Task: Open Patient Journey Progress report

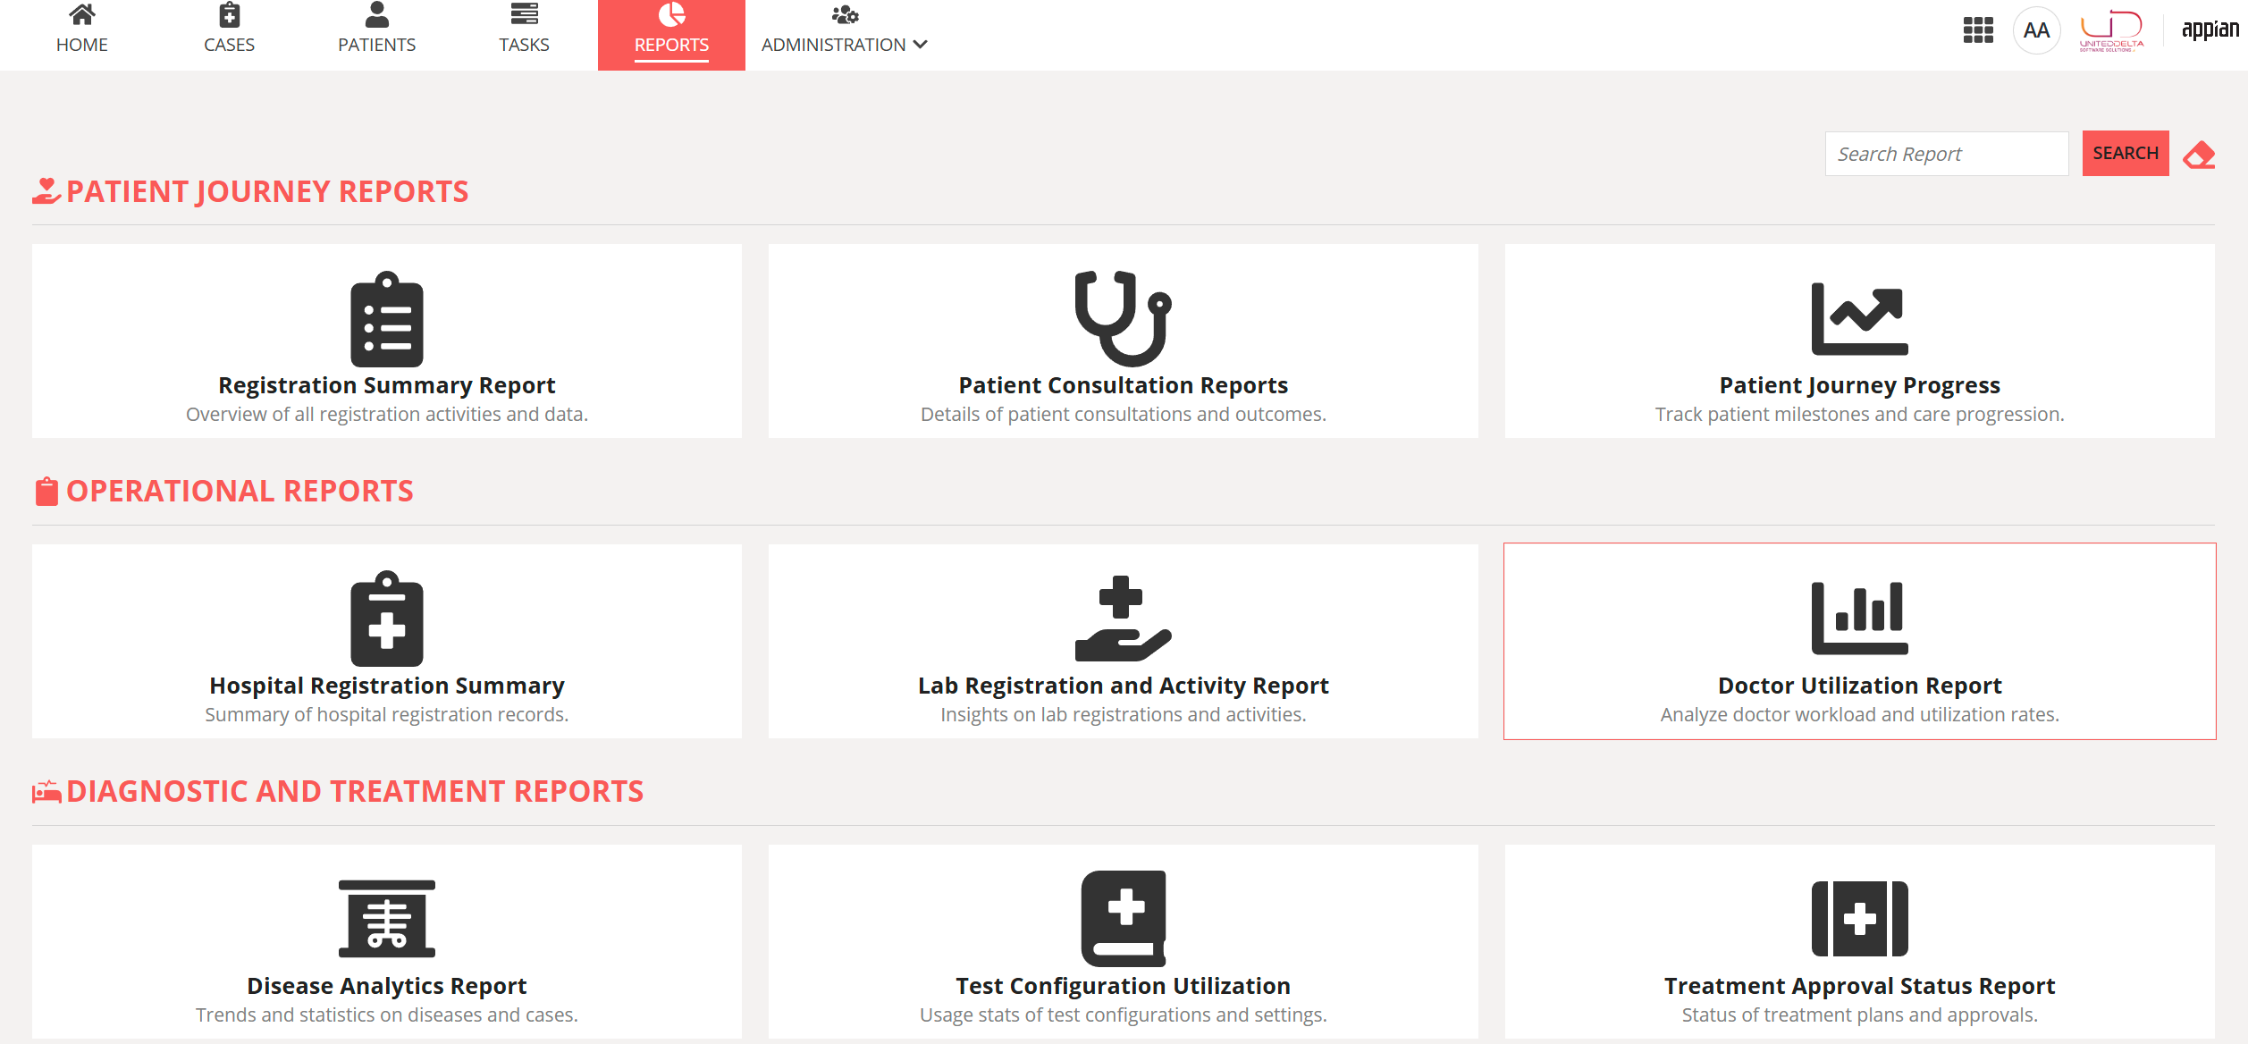Action: point(1859,385)
